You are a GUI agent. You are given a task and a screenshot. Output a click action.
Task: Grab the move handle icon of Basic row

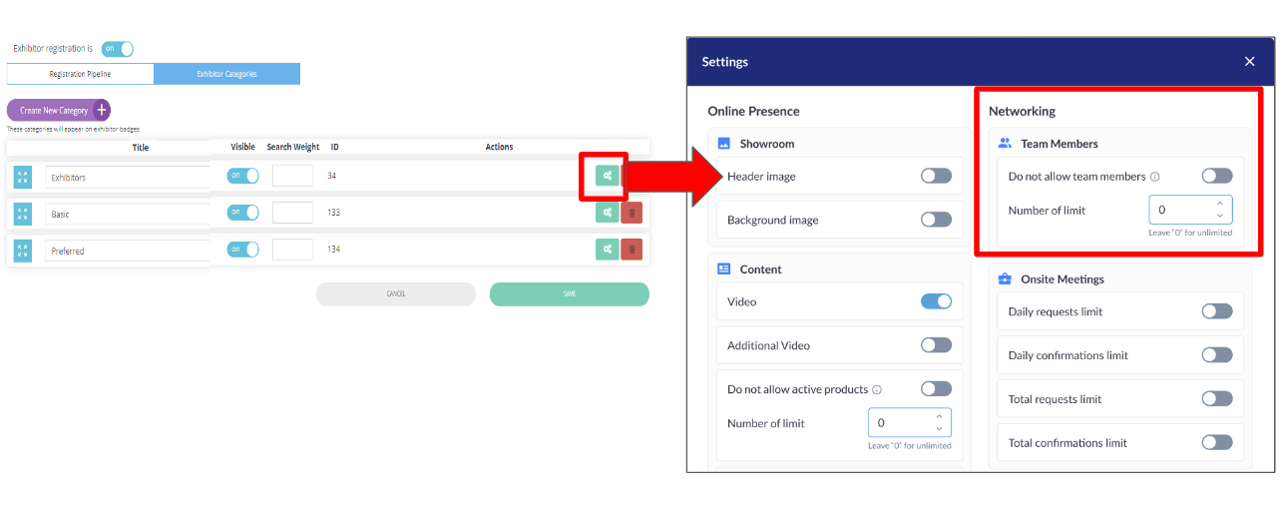click(23, 214)
